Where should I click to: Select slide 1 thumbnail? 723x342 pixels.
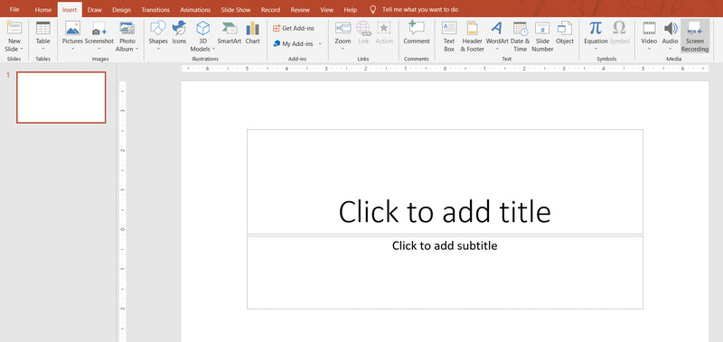point(61,97)
